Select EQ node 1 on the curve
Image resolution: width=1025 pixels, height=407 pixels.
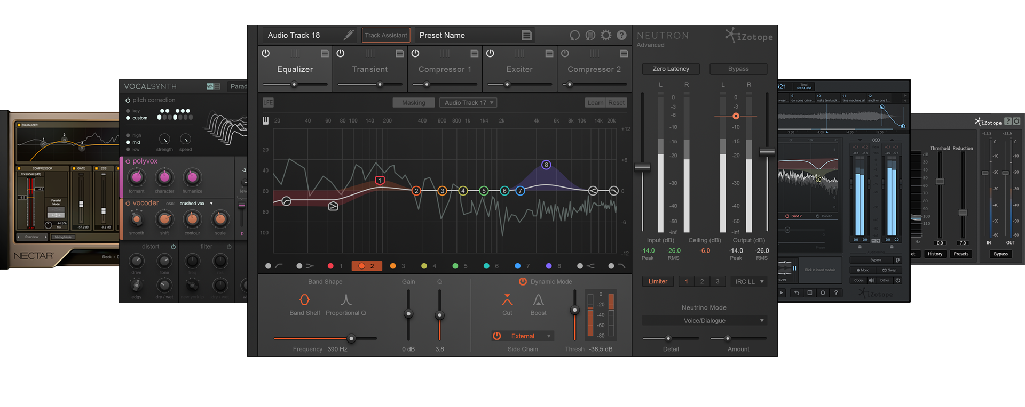pos(380,181)
